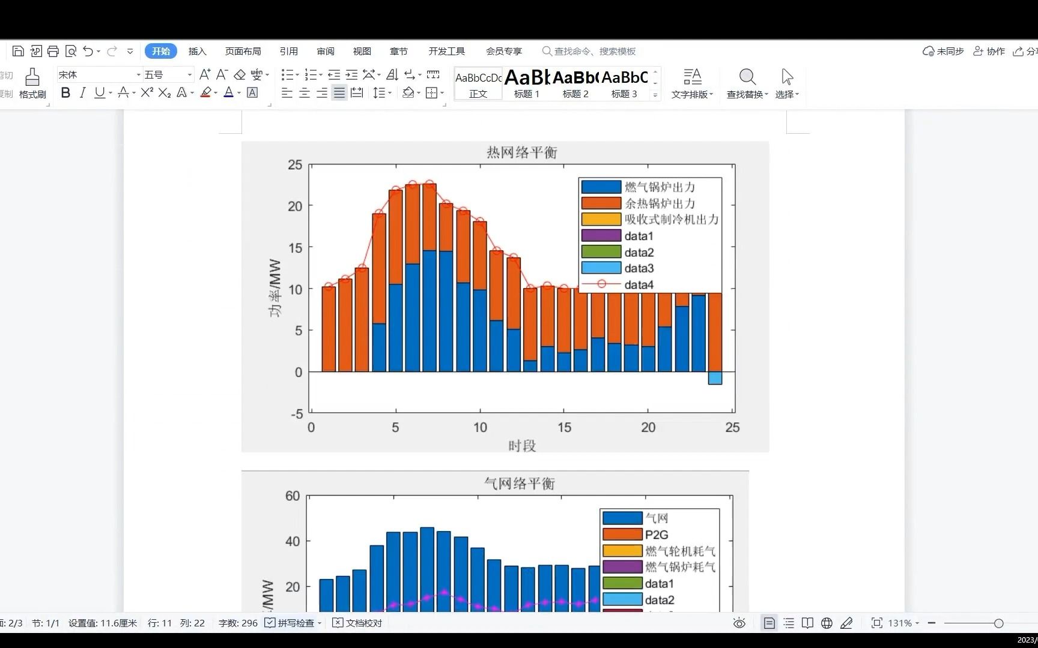Expand the styles gallery more button
This screenshot has width=1038, height=648.
655,95
